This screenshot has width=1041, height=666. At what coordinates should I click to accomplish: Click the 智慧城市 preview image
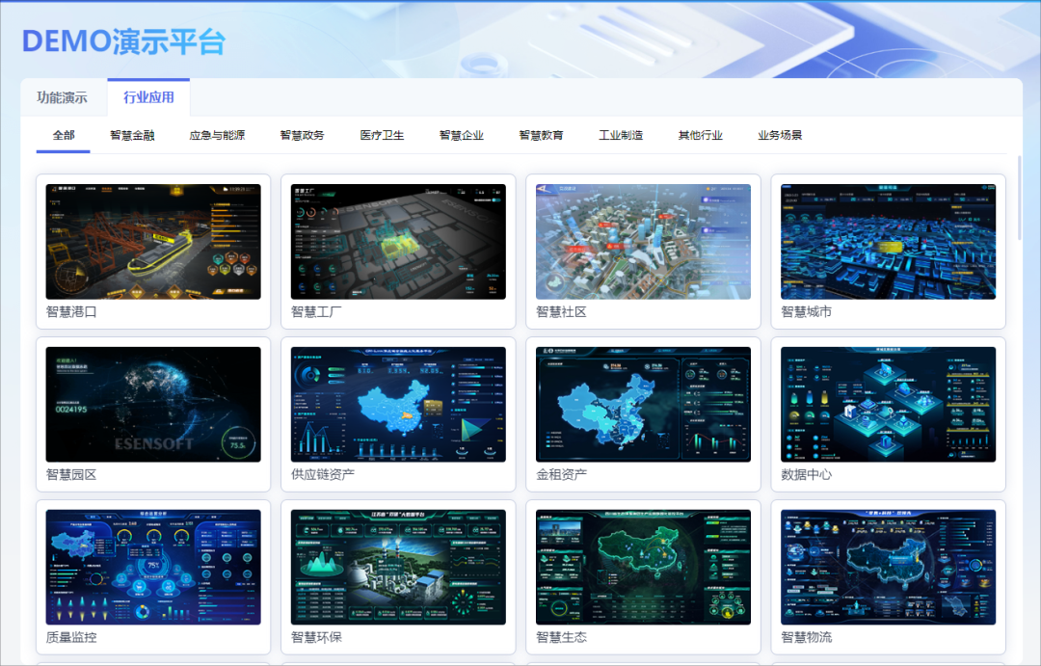tap(888, 242)
